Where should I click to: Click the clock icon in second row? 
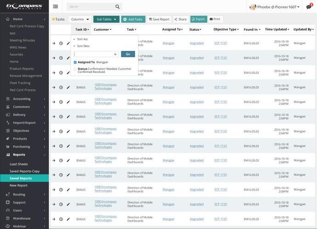point(61,58)
